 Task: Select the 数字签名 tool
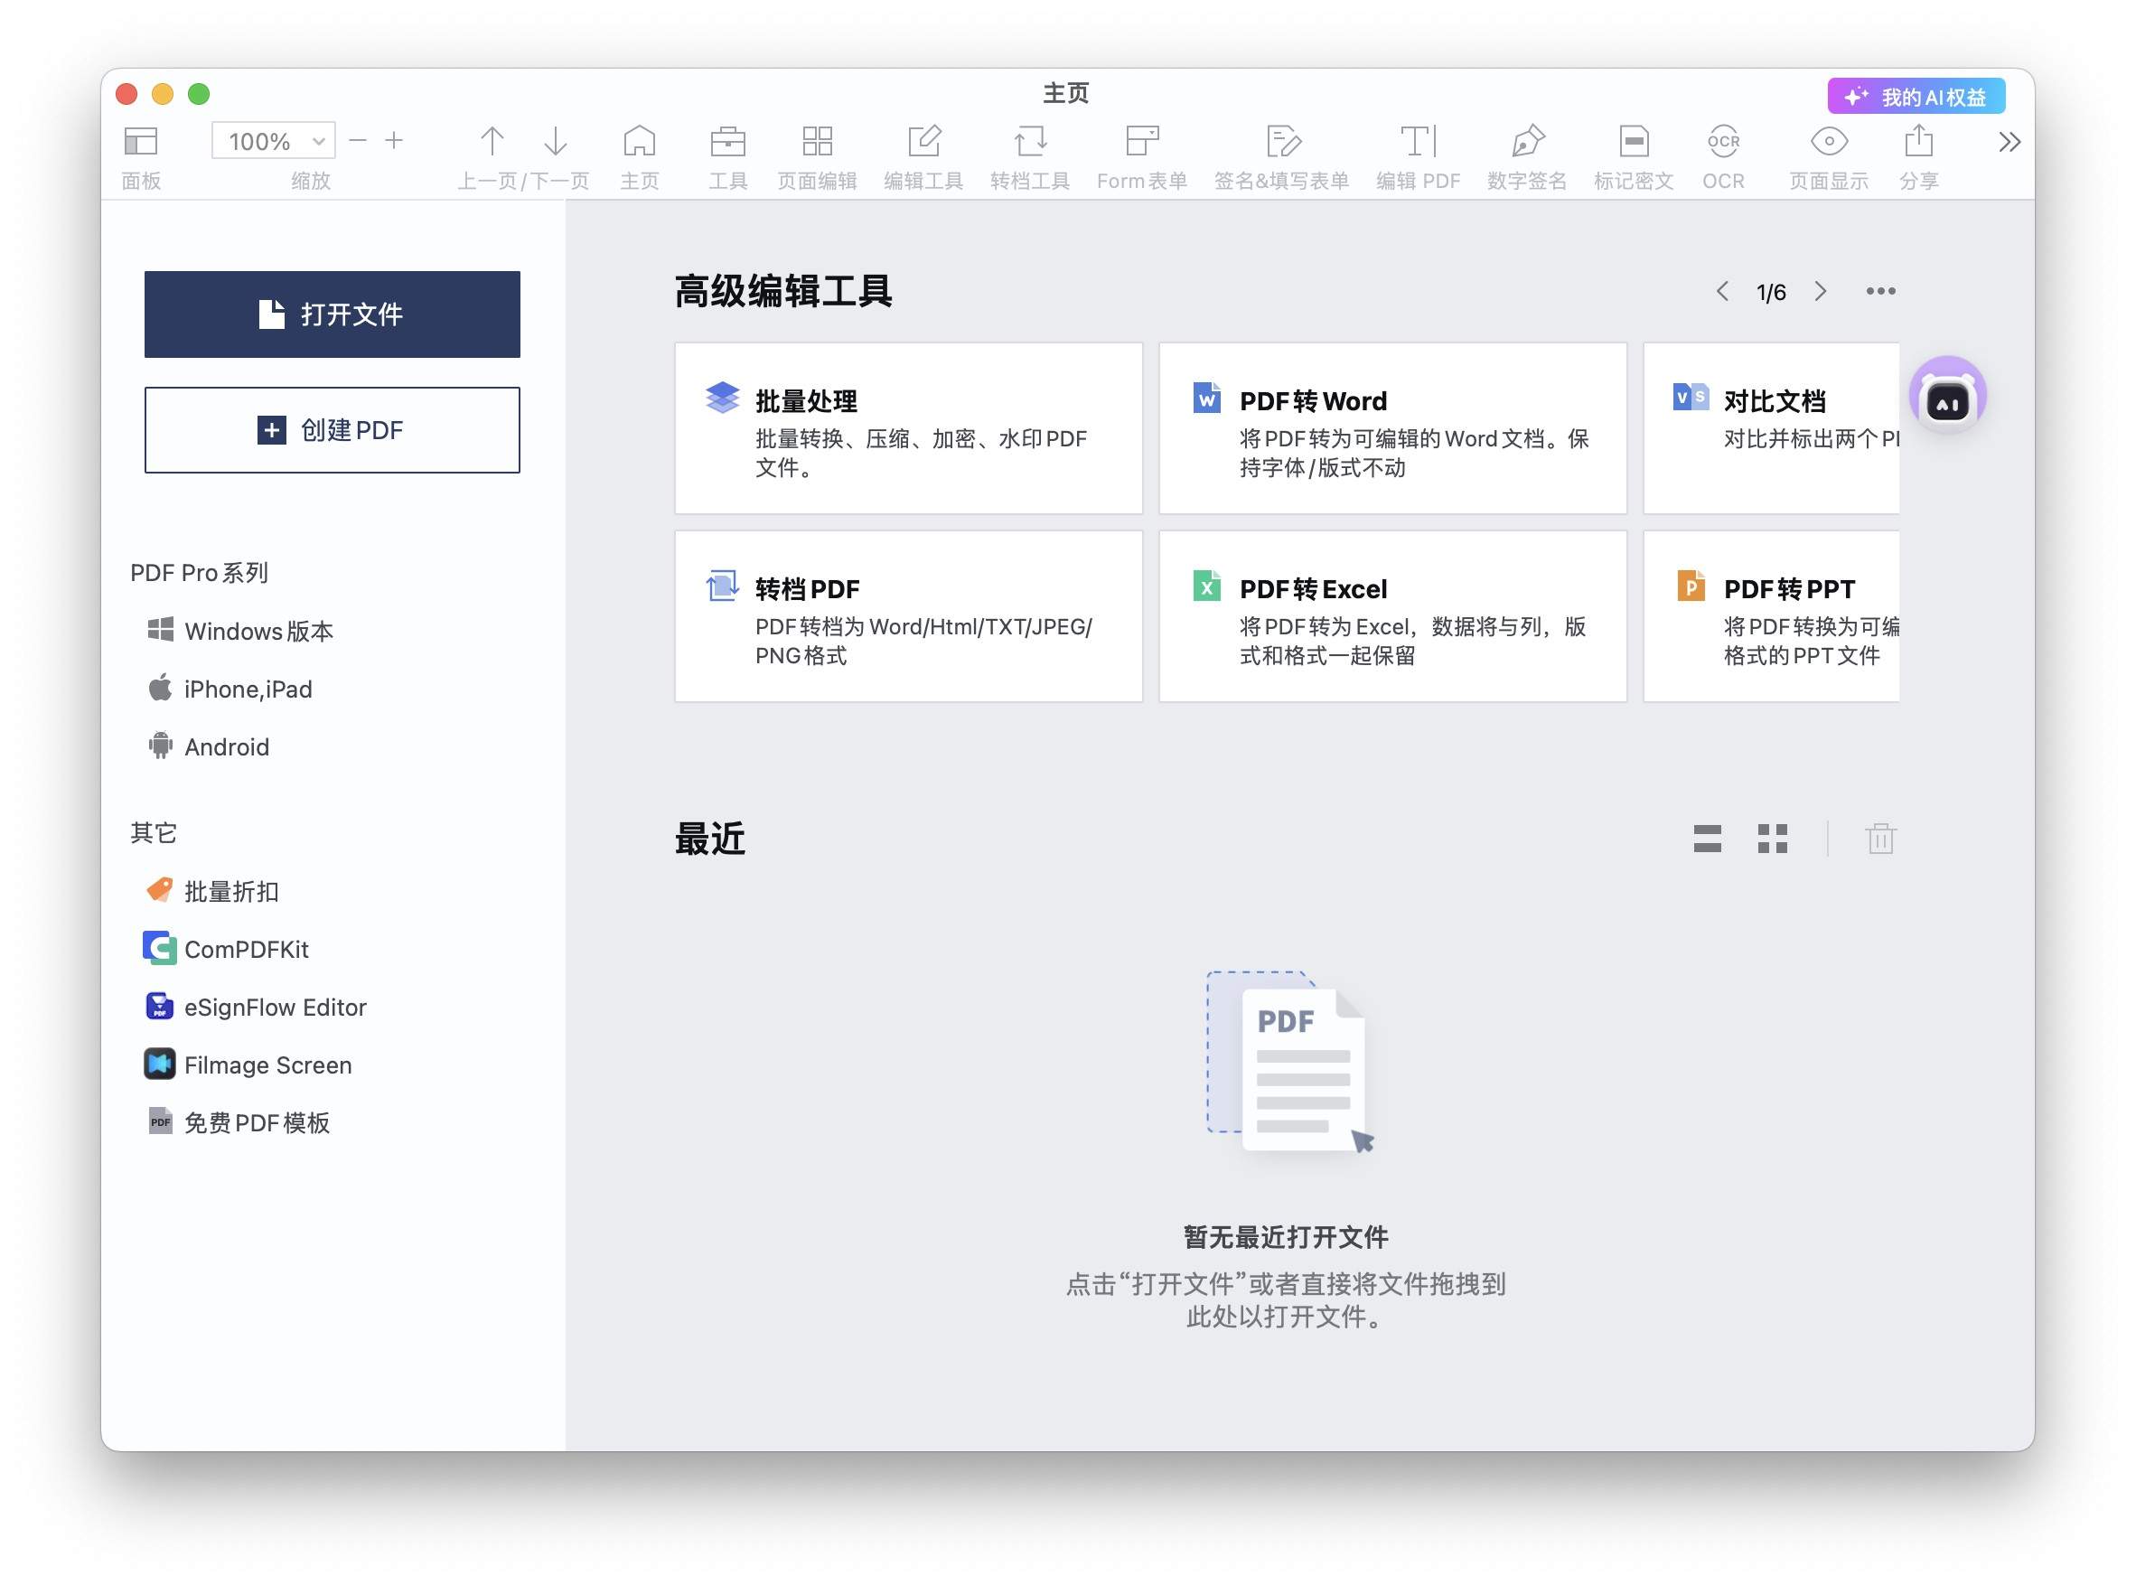pyautogui.click(x=1525, y=154)
